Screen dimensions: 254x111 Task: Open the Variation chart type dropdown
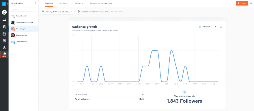click(208, 27)
